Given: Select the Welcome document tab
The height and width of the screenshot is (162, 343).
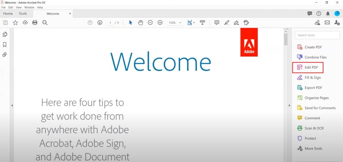Looking at the screenshot, I should coord(53,13).
